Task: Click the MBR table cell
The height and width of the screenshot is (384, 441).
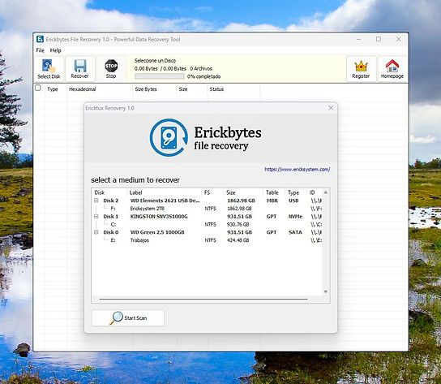Action: (272, 201)
